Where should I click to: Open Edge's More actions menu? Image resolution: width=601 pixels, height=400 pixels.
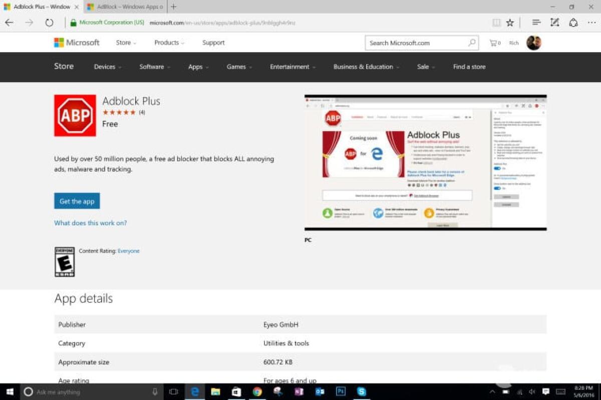click(x=592, y=23)
